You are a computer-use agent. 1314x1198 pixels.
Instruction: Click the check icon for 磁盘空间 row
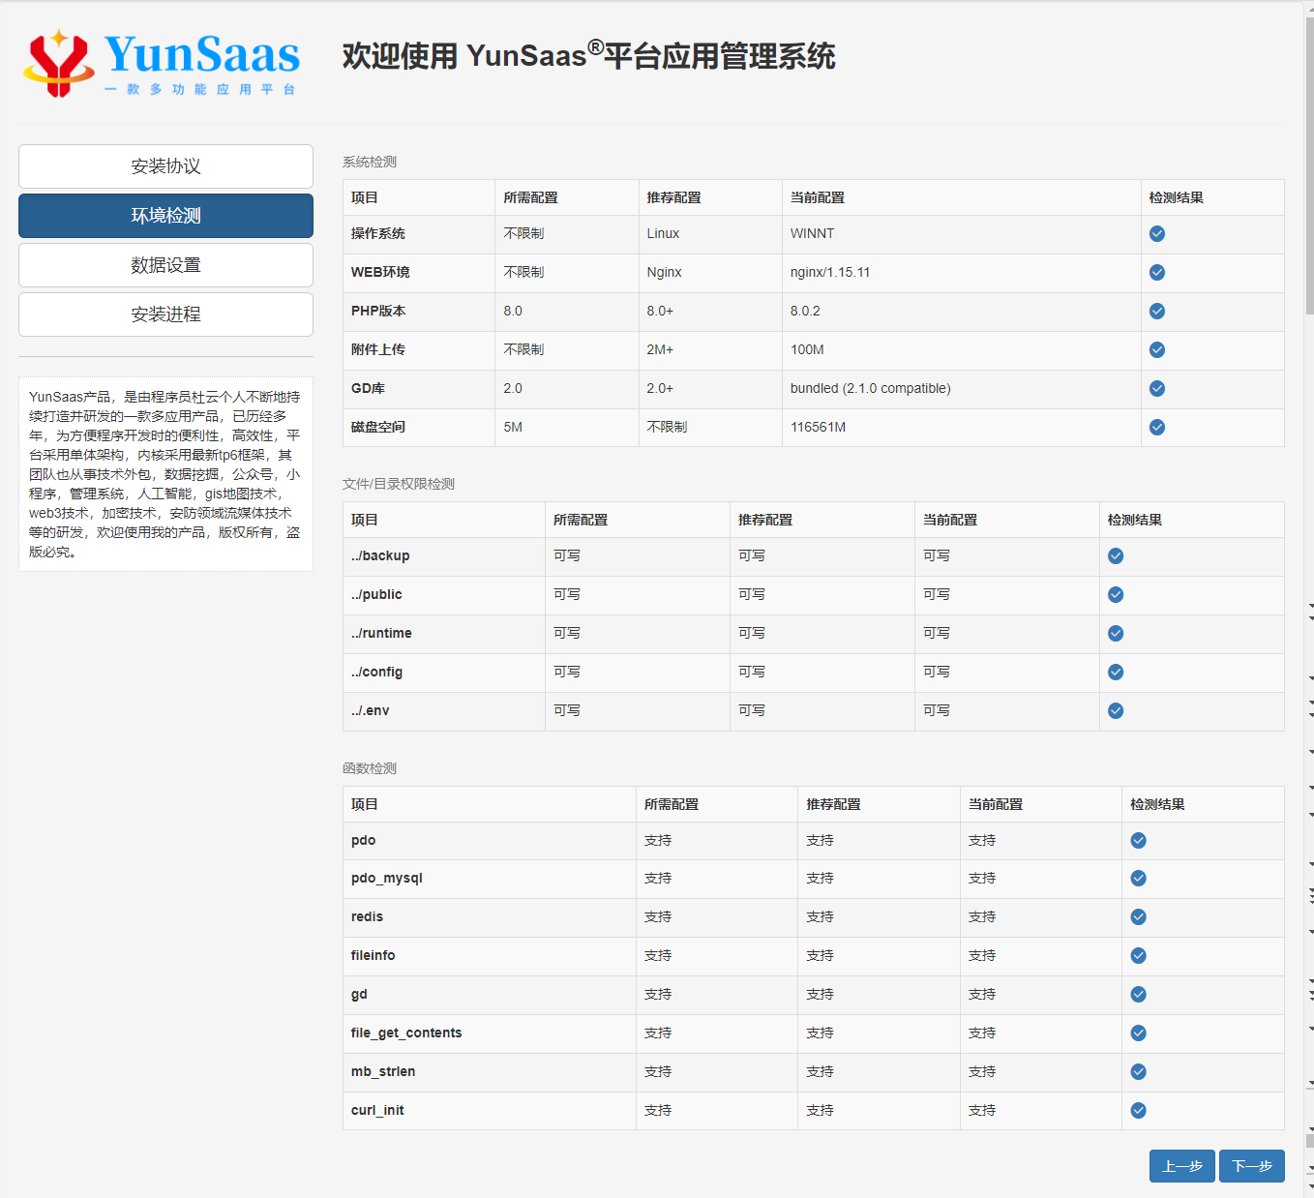click(1156, 428)
